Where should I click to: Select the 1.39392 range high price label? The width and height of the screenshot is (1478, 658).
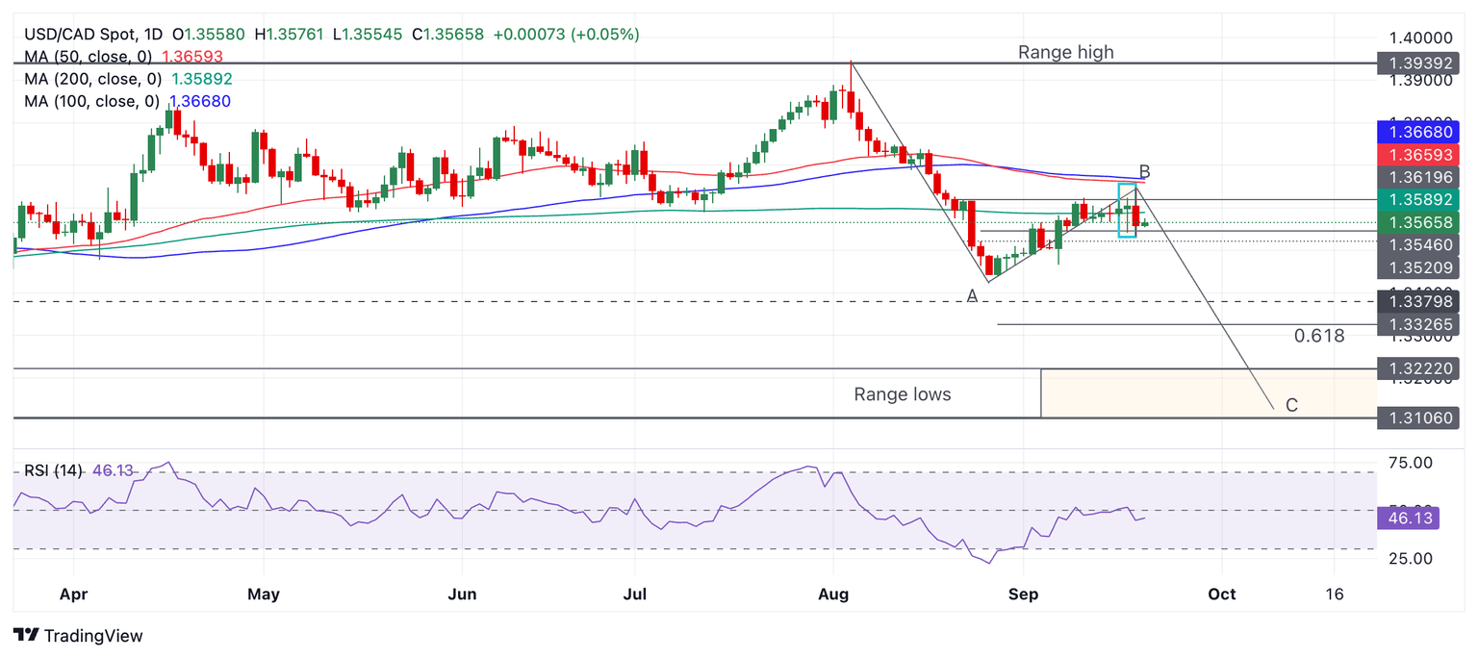click(1417, 63)
